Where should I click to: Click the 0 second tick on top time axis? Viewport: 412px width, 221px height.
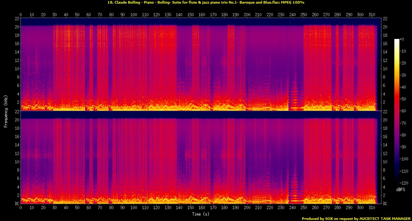[x=21, y=14]
